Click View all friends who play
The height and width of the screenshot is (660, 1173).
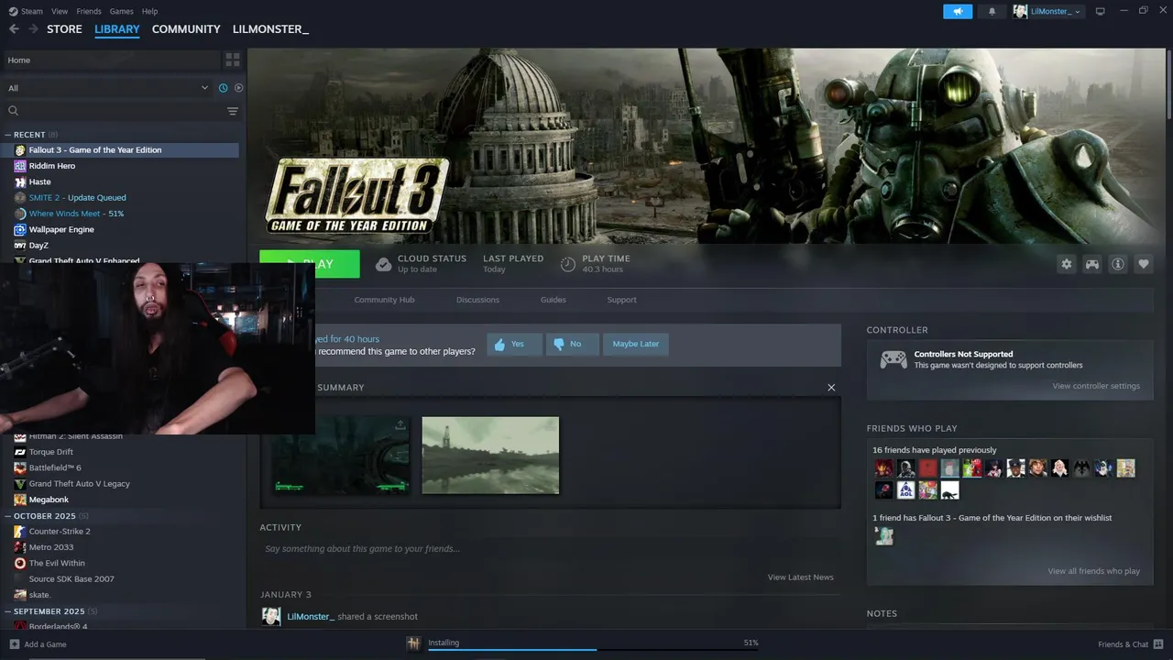click(1093, 571)
